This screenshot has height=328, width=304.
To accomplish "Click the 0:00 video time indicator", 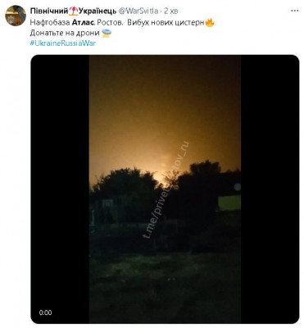I will point(45,312).
